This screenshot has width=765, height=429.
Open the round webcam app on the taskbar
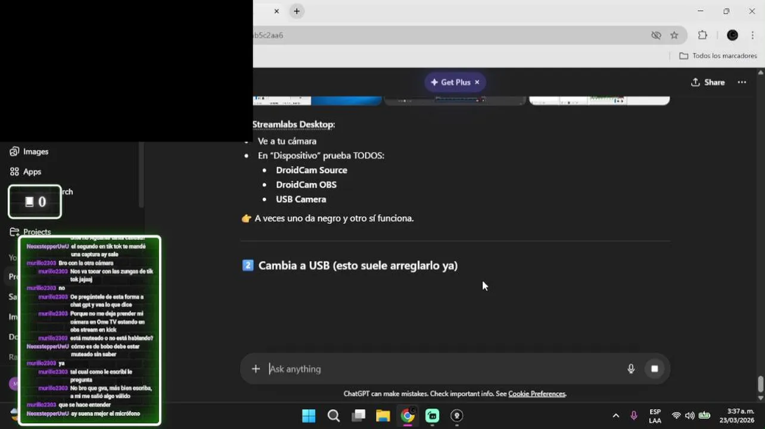[457, 416]
